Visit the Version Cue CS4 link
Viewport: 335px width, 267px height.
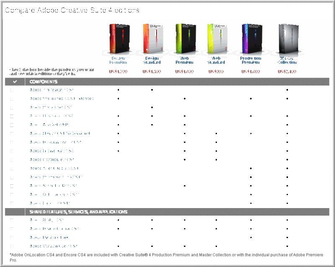point(54,246)
